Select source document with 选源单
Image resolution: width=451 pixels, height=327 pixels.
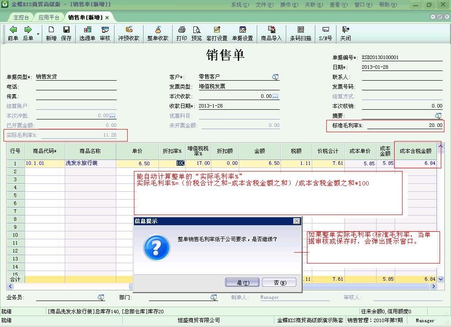[87, 33]
